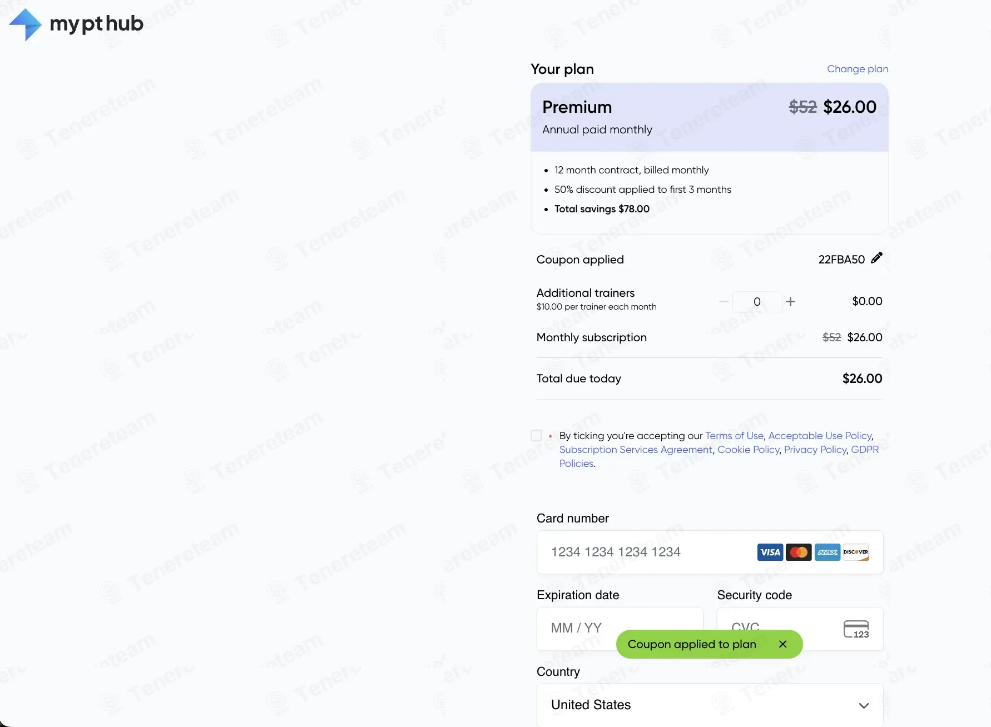Increase additional trainers with plus button
This screenshot has height=727, width=991.
point(790,301)
